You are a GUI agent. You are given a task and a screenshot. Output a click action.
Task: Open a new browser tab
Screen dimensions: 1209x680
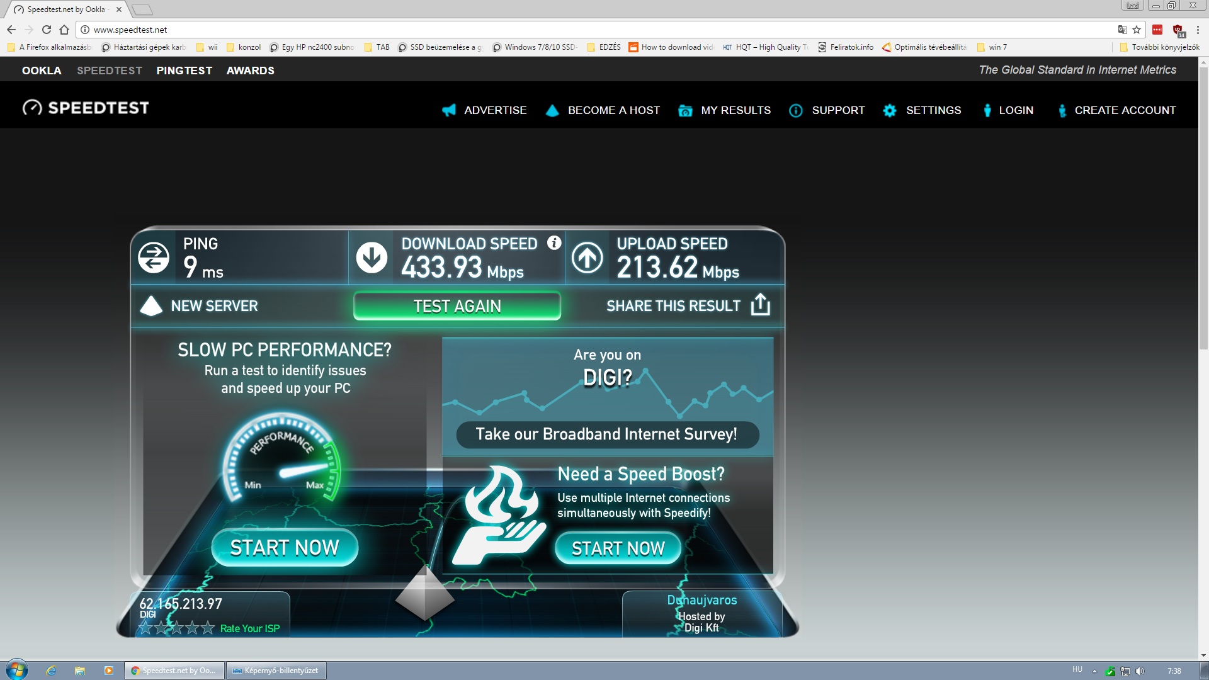click(142, 9)
